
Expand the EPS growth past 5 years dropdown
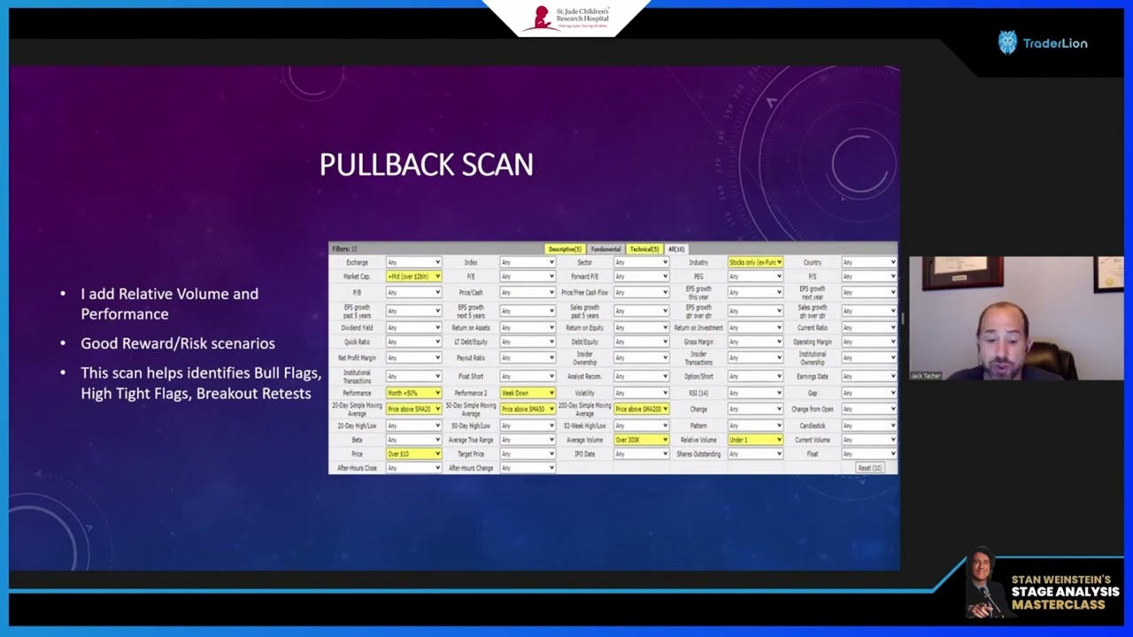(413, 311)
